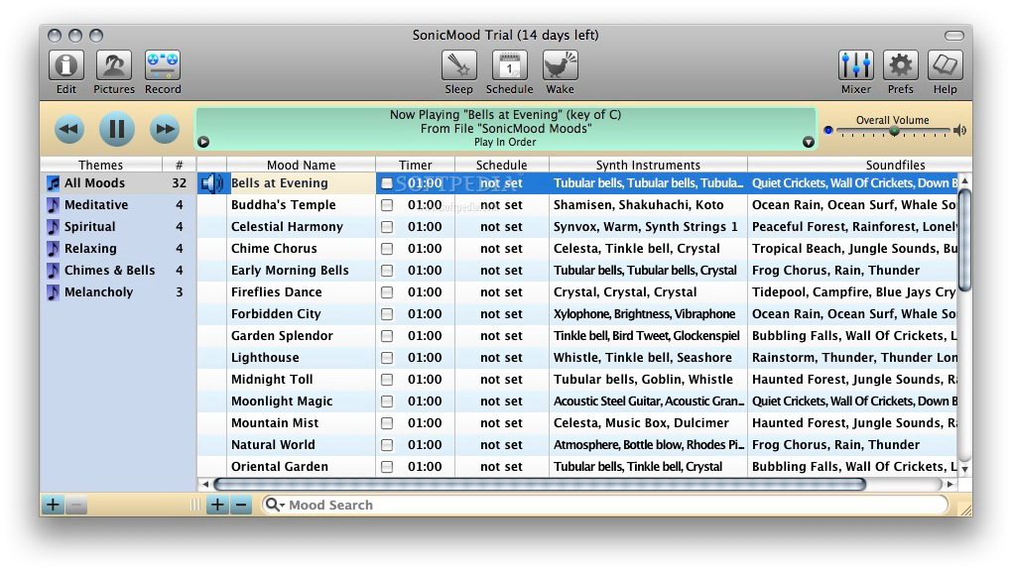Open the Sleep timer
The image size is (1012, 571).
coord(458,67)
